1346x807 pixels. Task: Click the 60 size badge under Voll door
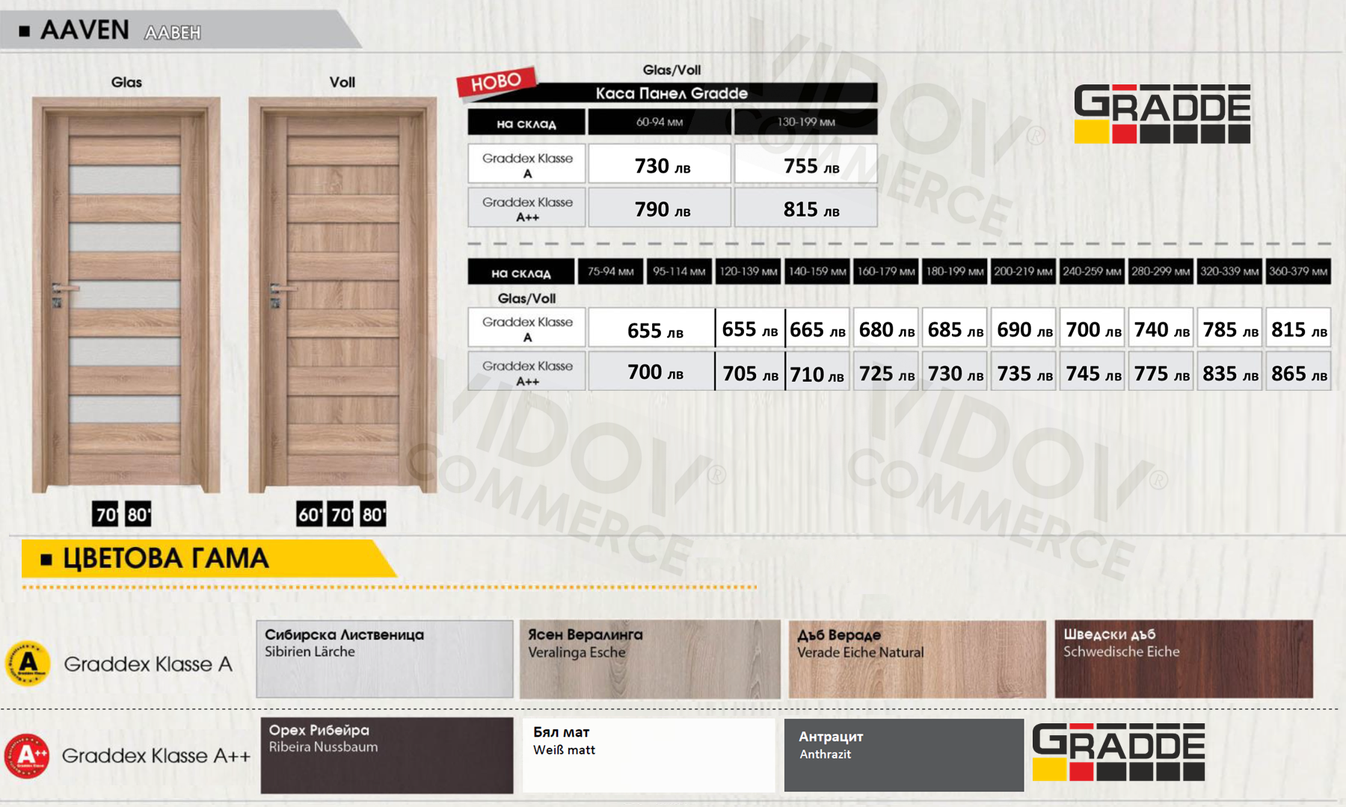pyautogui.click(x=310, y=514)
